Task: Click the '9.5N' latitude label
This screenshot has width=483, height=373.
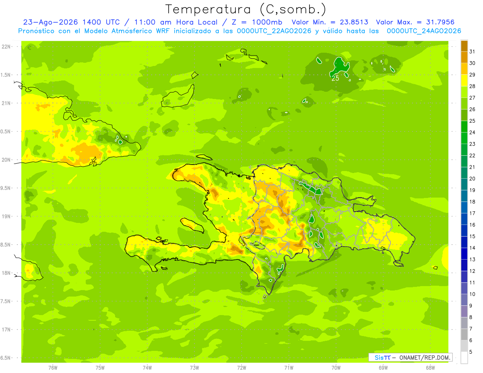Action: pos(6,188)
